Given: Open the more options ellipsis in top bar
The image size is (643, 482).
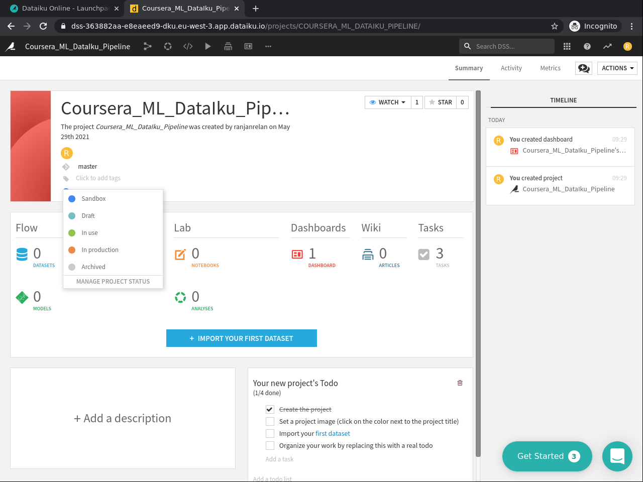Looking at the screenshot, I should click(x=268, y=46).
